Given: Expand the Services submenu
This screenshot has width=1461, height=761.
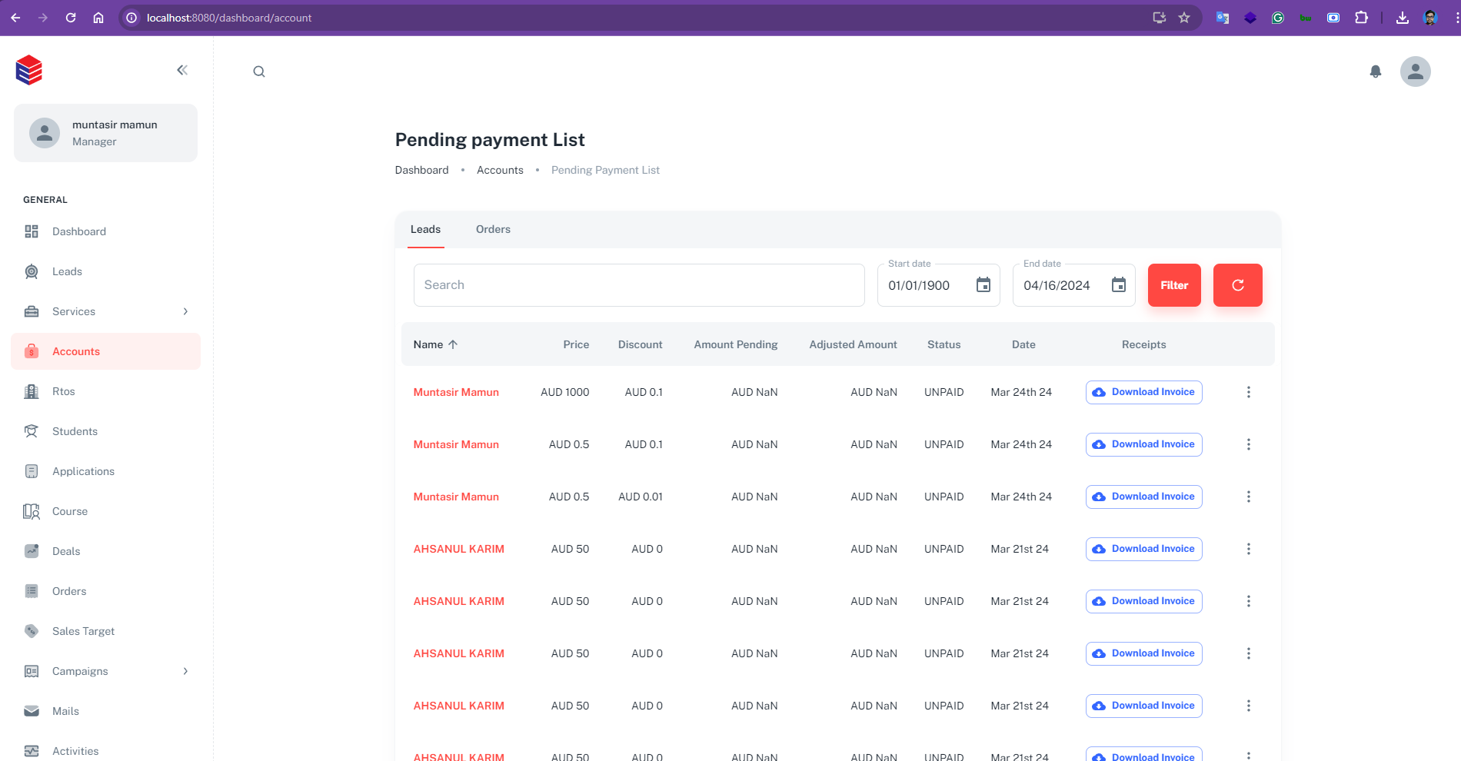Looking at the screenshot, I should click(185, 311).
